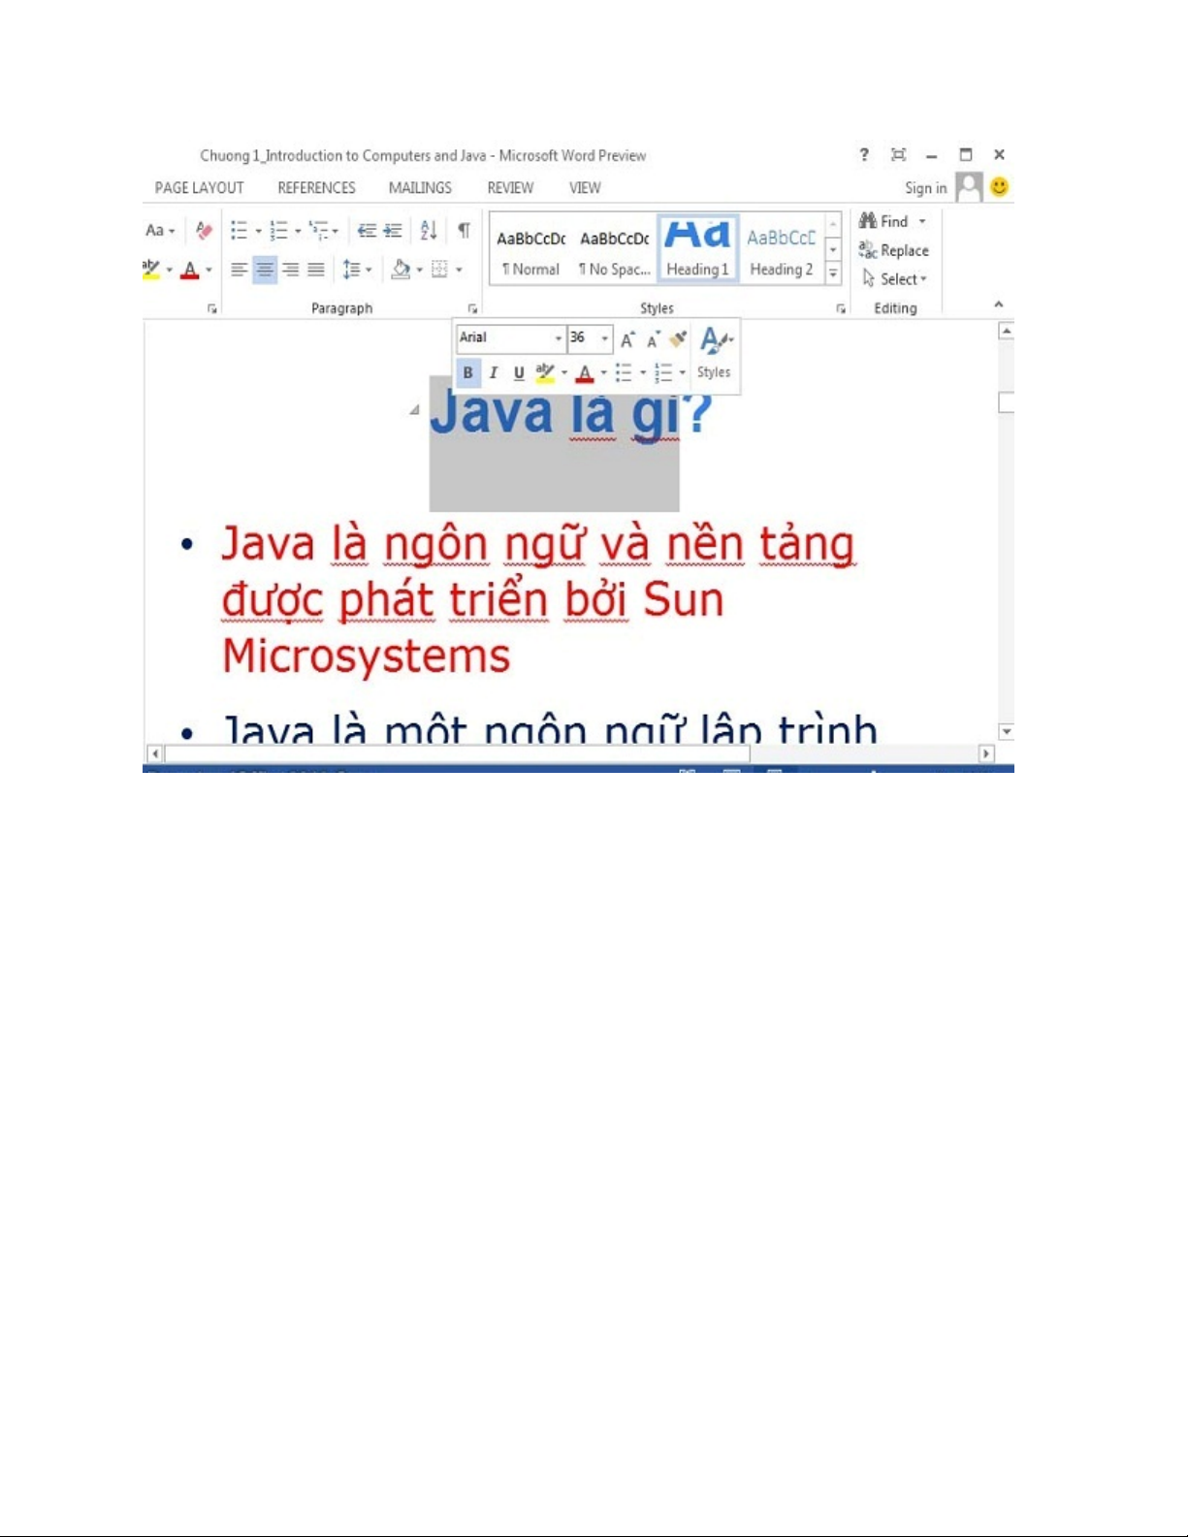Click the Borders icon in the ribbon
This screenshot has width=1188, height=1537.
coord(439,270)
